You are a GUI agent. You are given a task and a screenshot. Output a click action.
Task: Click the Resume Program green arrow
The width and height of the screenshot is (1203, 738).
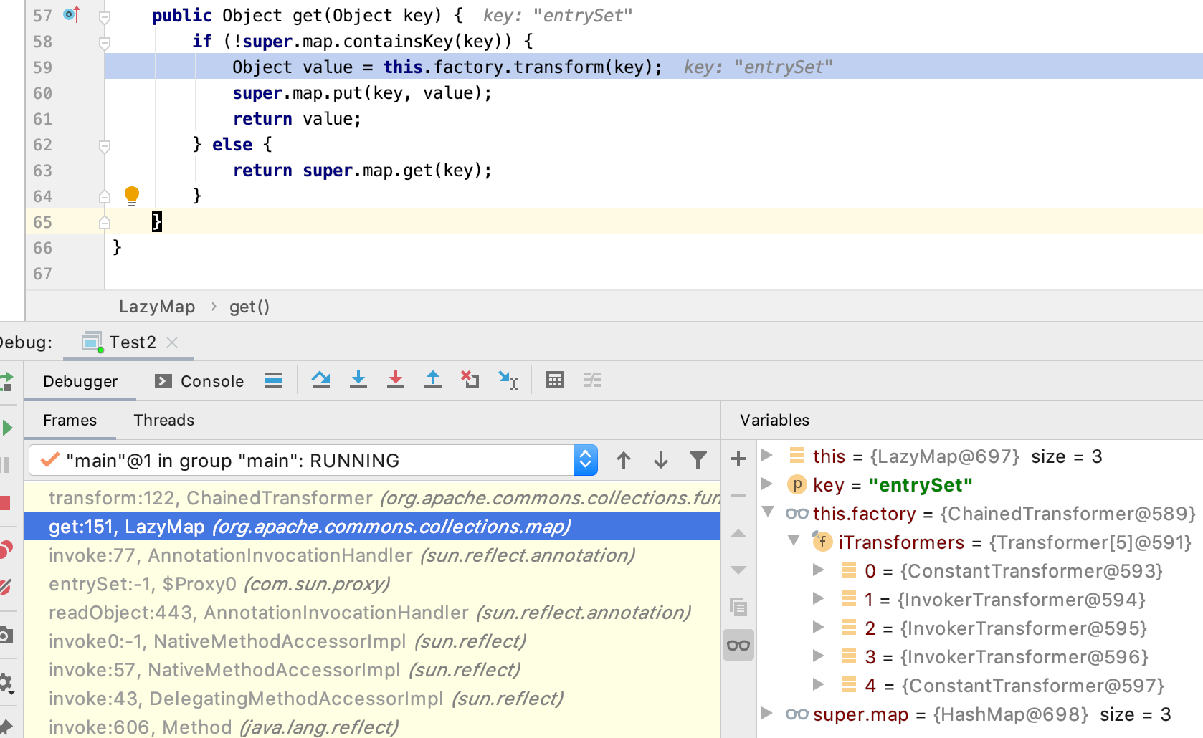click(x=6, y=428)
